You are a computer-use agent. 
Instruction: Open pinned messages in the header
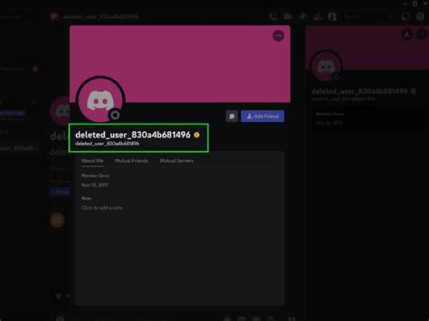[303, 17]
